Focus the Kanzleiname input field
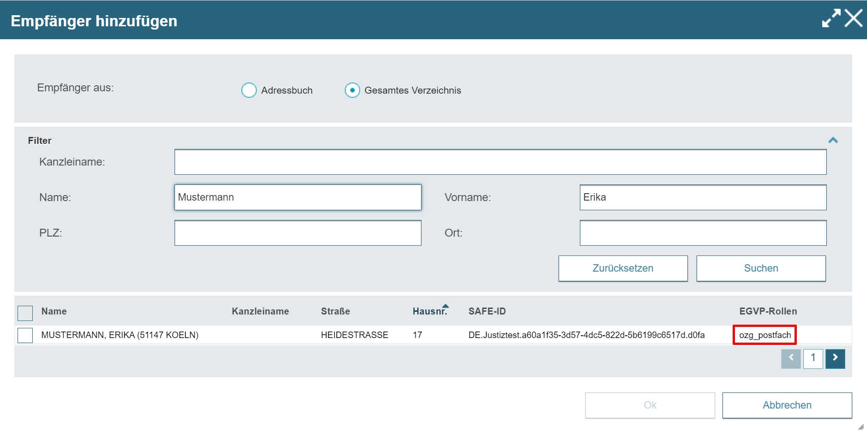This screenshot has width=867, height=433. coord(500,162)
